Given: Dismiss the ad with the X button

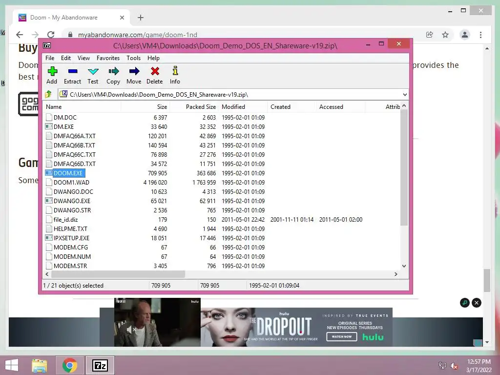Looking at the screenshot, I should pos(477,303).
